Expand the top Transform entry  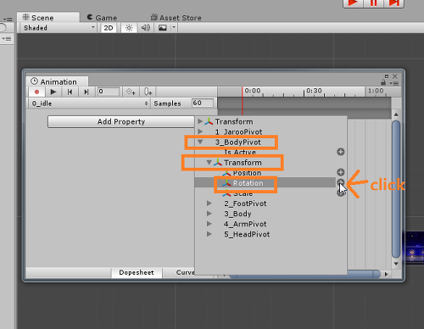[200, 121]
